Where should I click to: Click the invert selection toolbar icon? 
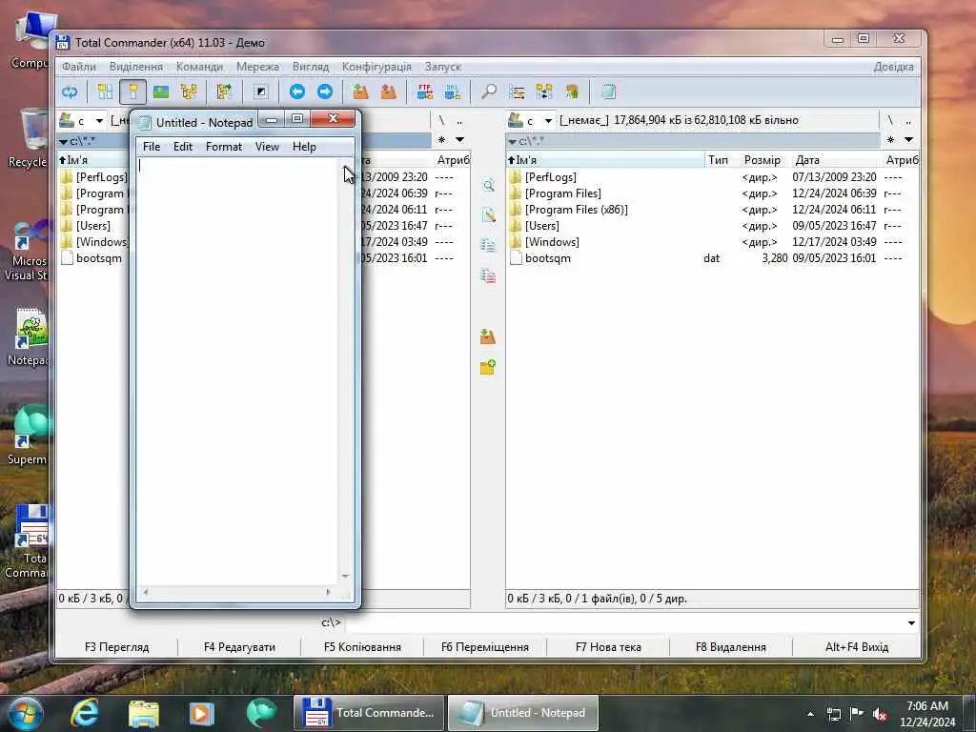pos(261,92)
